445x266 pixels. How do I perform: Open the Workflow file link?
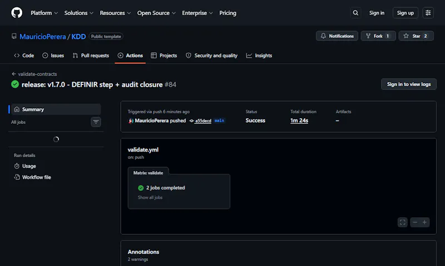(x=32, y=177)
